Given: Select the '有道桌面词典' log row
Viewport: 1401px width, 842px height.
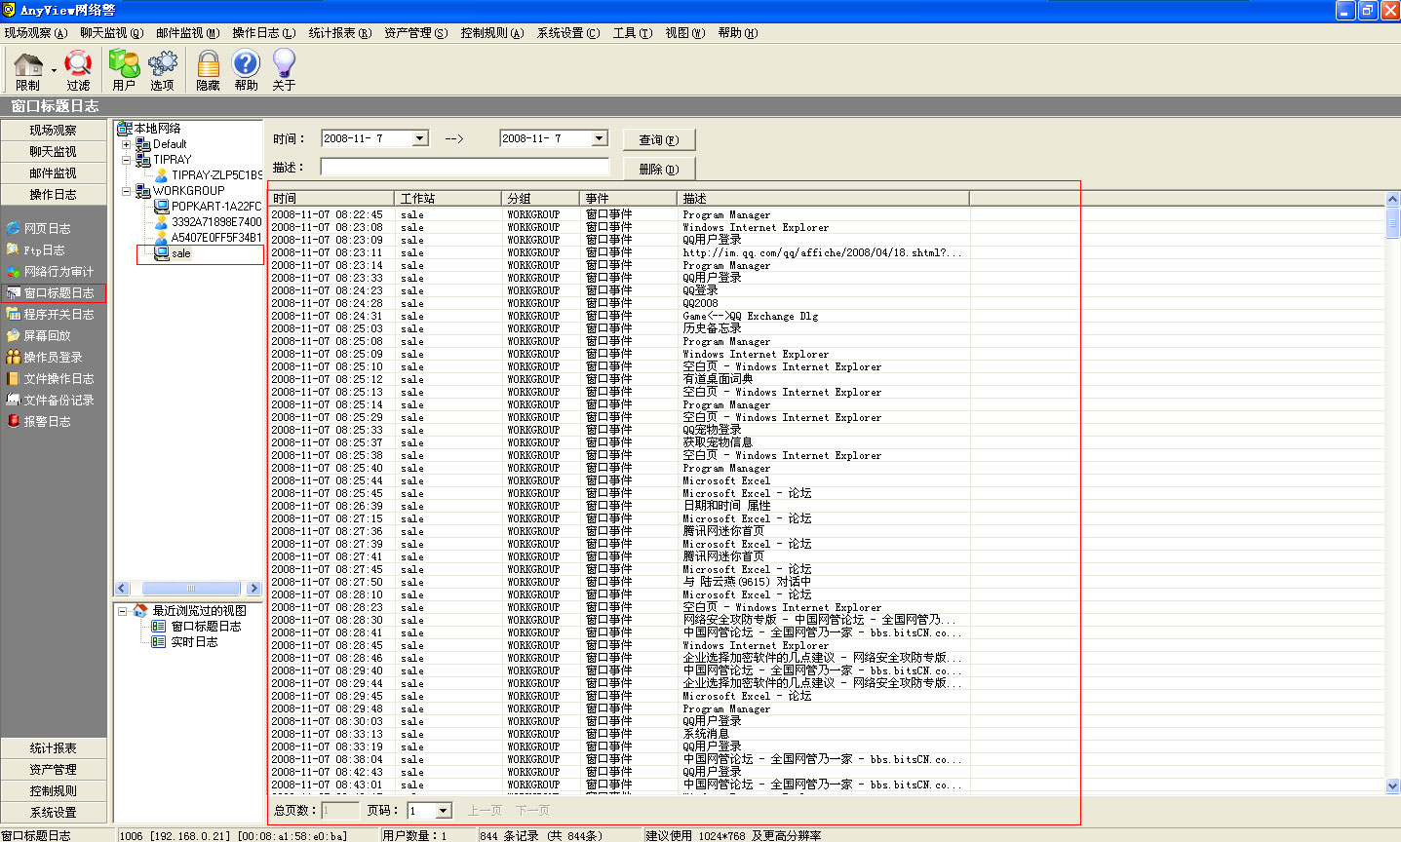Looking at the screenshot, I should [827, 379].
